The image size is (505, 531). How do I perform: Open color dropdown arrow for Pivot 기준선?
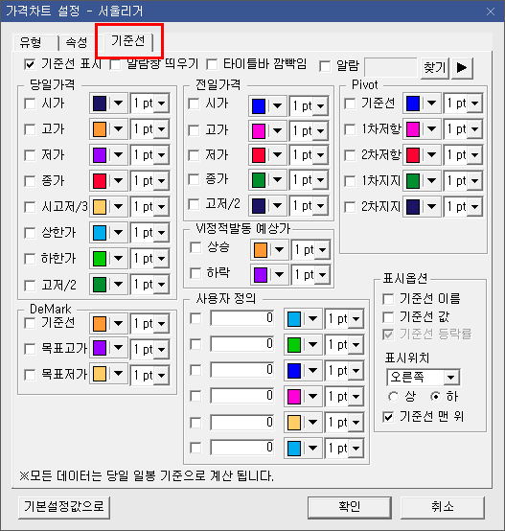431,103
